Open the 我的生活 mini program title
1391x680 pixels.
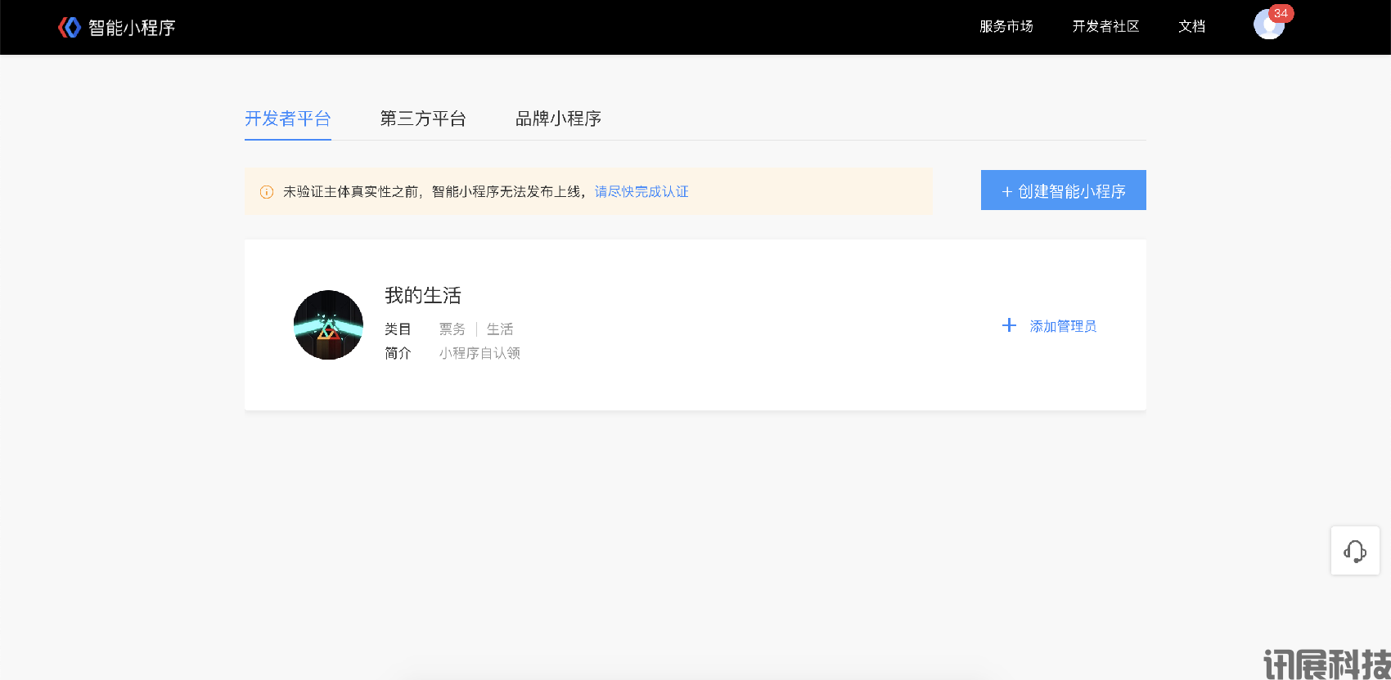coord(423,295)
